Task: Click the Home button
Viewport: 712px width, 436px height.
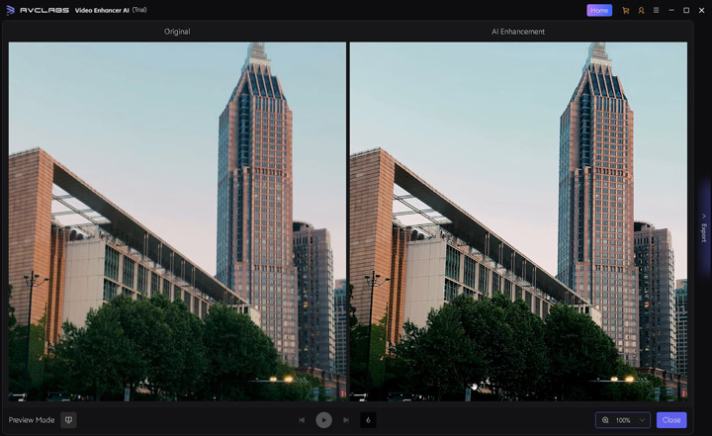Action: [599, 11]
